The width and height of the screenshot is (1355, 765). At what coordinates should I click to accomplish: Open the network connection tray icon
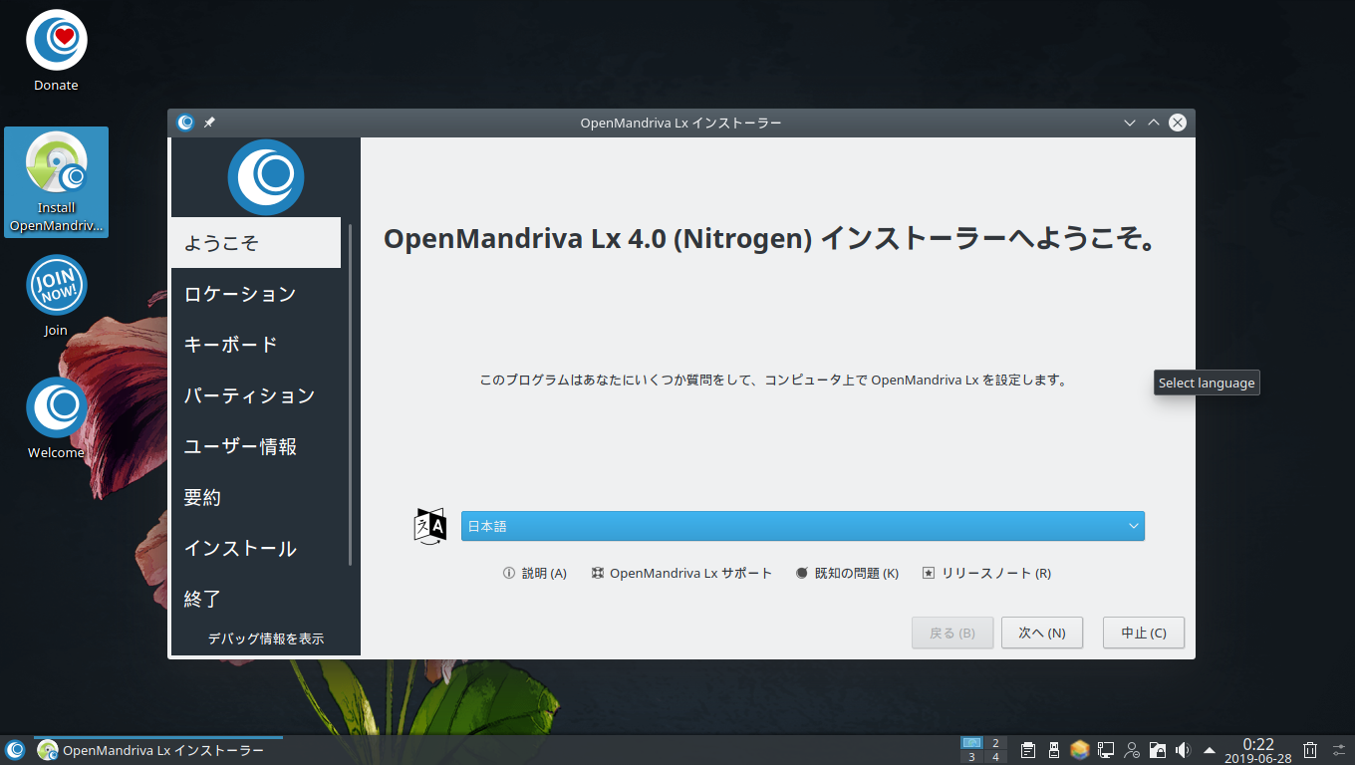(1106, 750)
